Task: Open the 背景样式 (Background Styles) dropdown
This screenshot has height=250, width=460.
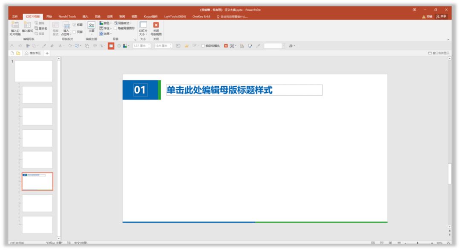Action: (123, 23)
